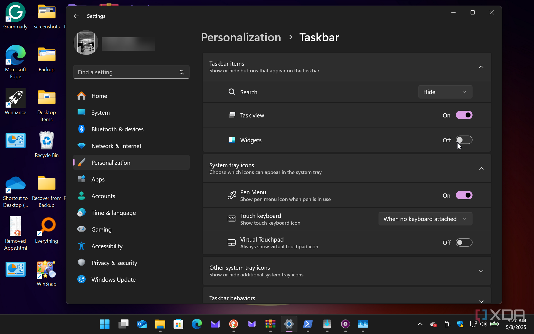
Task: Open Microsoft Edge from the taskbar
Action: coord(197,324)
